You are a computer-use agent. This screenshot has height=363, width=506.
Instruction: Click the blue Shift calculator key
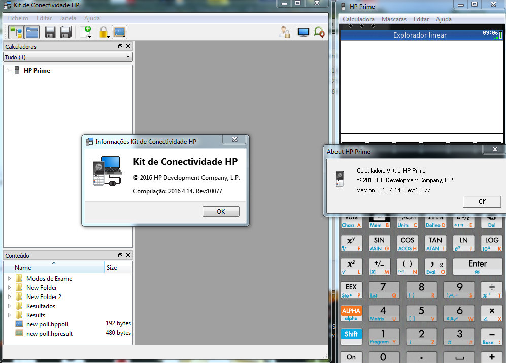pos(351,337)
